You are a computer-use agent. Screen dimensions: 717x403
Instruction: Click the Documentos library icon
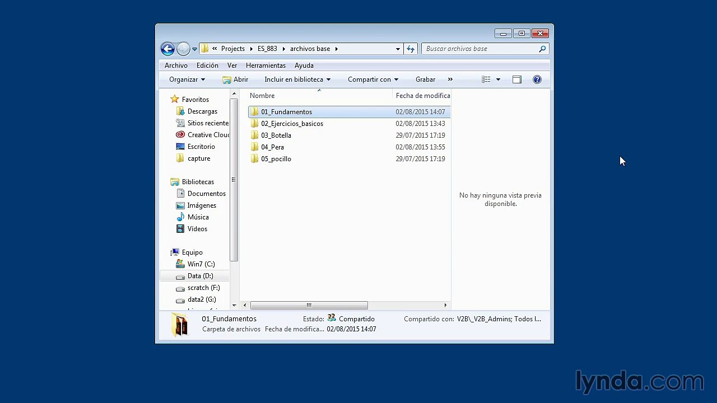pos(180,194)
